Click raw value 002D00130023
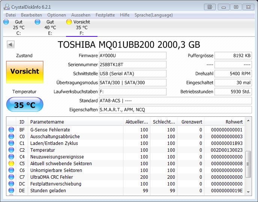The width and height of the screenshot is (258, 202). [x=227, y=150]
